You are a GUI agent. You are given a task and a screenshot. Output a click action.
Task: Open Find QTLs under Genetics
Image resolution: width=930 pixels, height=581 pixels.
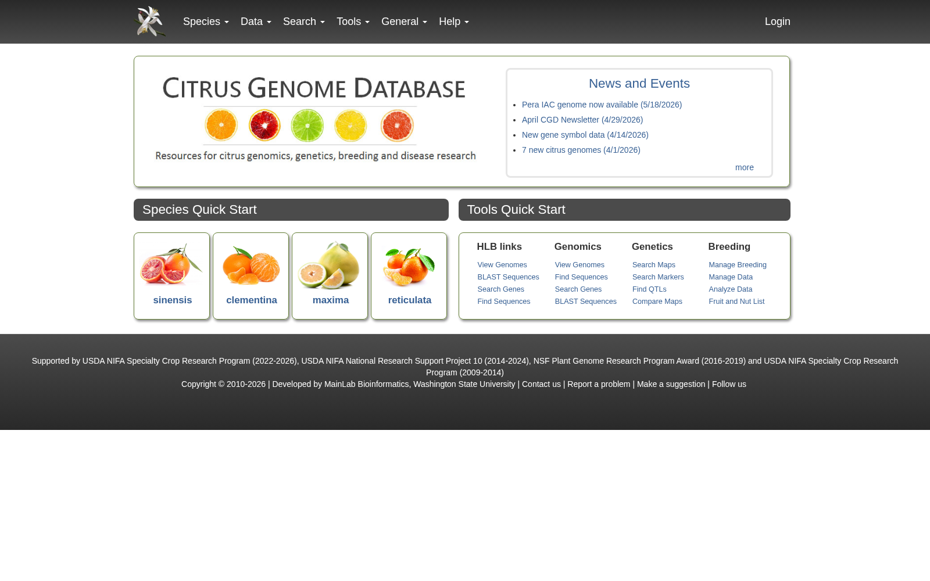pos(649,289)
